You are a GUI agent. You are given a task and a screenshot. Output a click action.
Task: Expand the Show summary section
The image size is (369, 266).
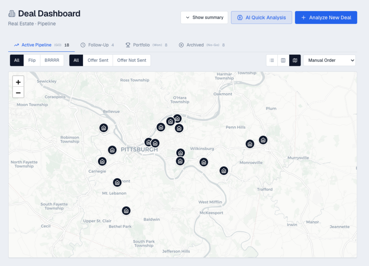click(x=204, y=18)
